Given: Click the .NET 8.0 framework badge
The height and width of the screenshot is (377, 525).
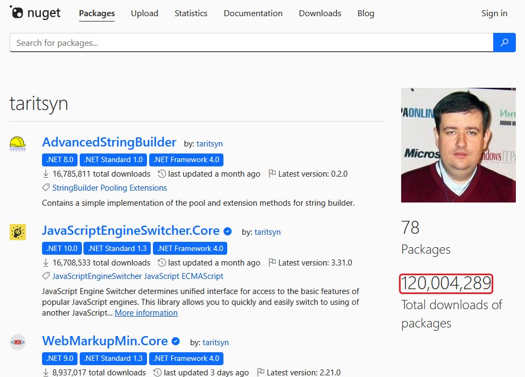Looking at the screenshot, I should tap(60, 160).
